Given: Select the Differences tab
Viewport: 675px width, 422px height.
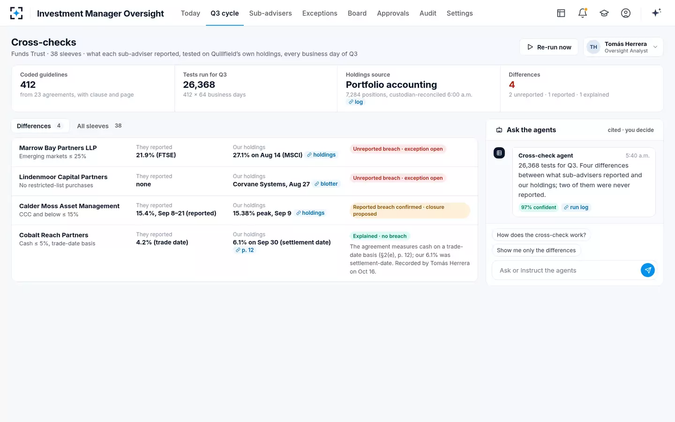Looking at the screenshot, I should (x=39, y=126).
